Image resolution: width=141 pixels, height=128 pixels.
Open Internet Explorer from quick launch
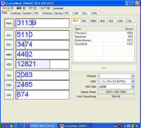tap(16, 126)
